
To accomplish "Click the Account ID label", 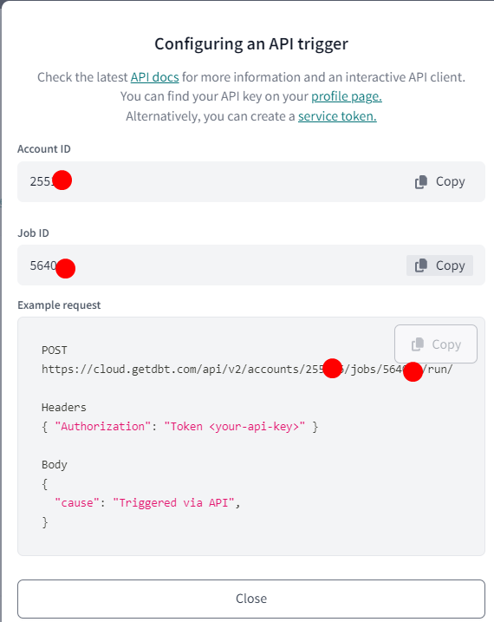I will click(44, 149).
